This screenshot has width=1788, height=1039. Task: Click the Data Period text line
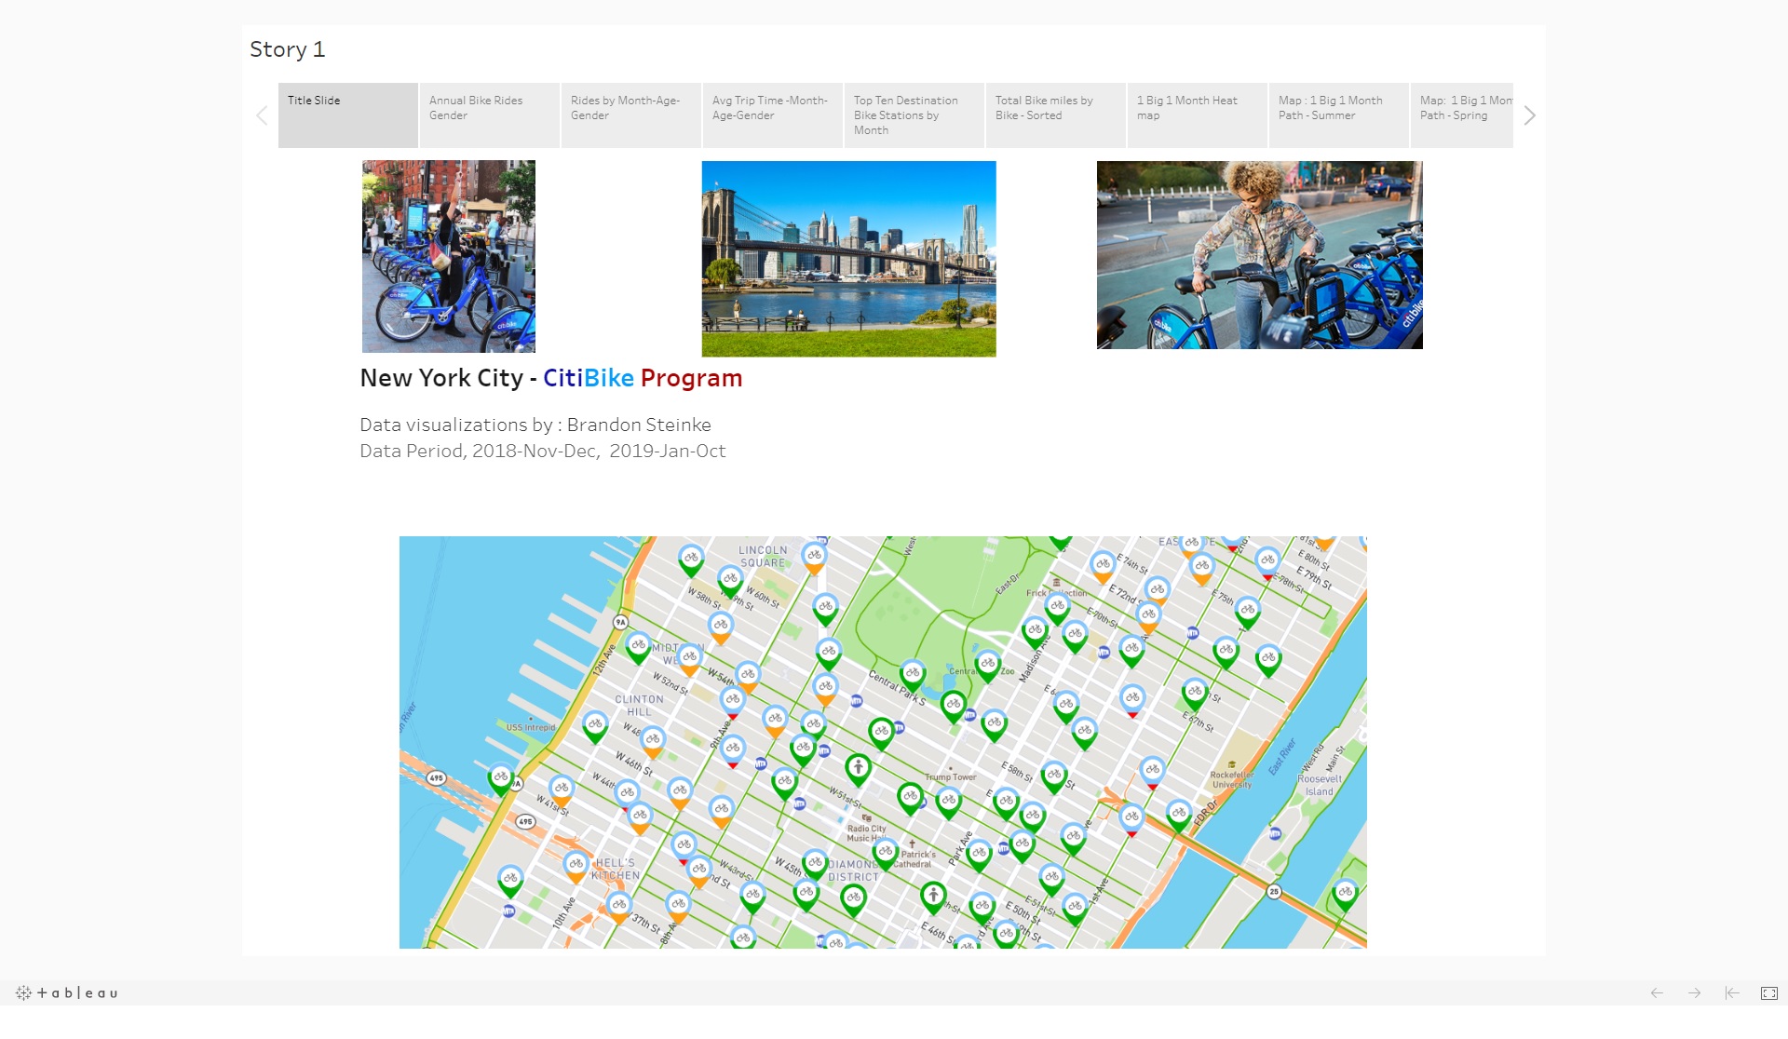(x=543, y=452)
